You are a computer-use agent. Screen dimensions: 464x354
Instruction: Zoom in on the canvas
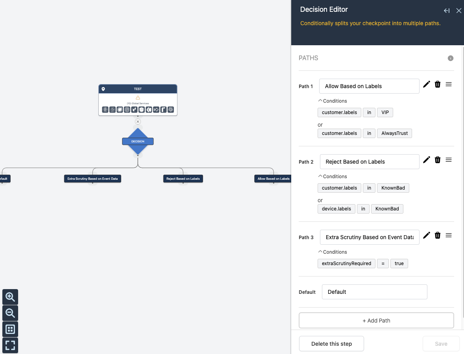[x=10, y=297]
